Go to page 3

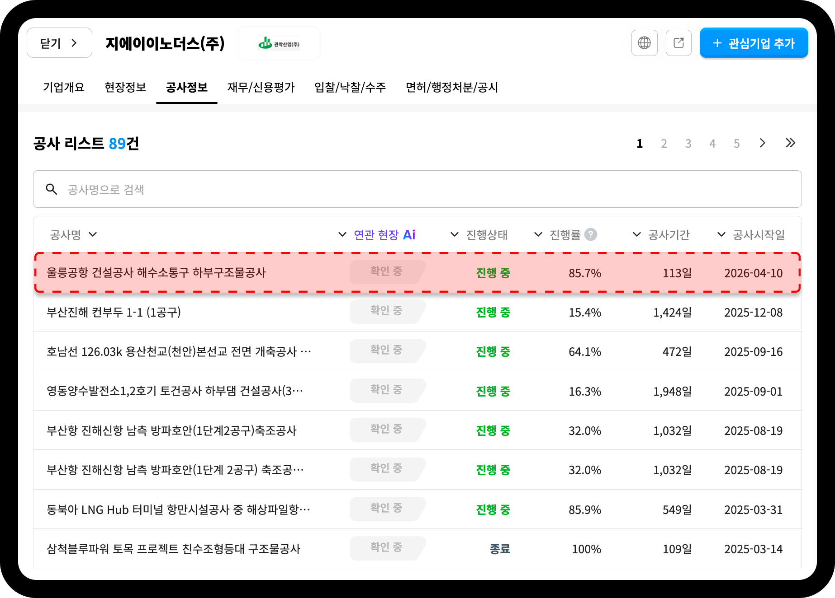[x=688, y=144]
